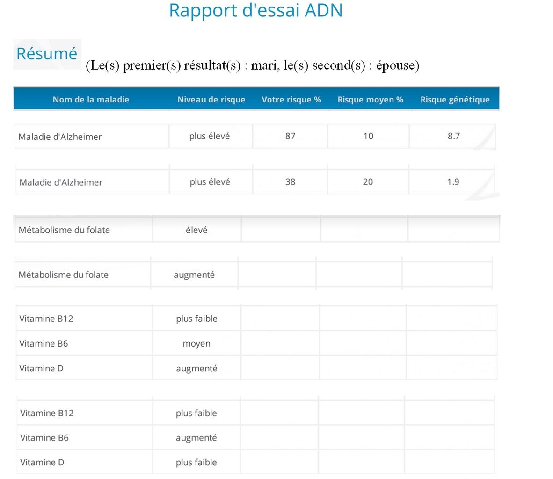The height and width of the screenshot is (479, 553).
Task: Click the value 38 under Votre risque
Action: pyautogui.click(x=290, y=182)
